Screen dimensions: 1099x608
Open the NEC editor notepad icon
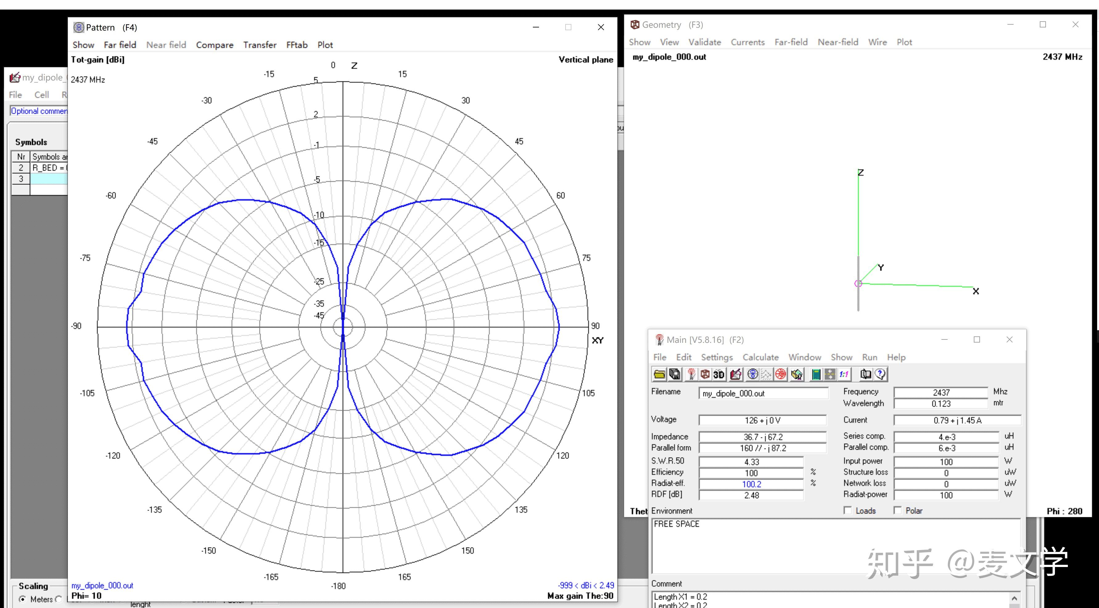tap(735, 374)
